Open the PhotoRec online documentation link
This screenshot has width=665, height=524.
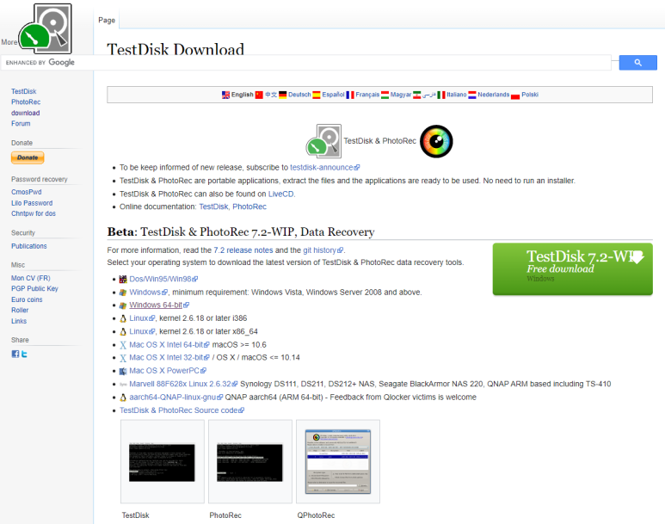(249, 207)
